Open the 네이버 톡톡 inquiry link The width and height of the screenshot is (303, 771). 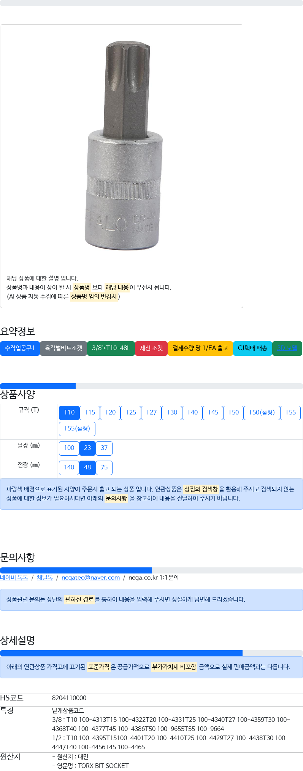coord(14,577)
